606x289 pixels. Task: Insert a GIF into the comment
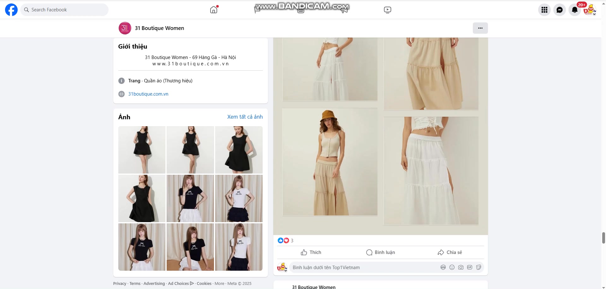tap(470, 267)
